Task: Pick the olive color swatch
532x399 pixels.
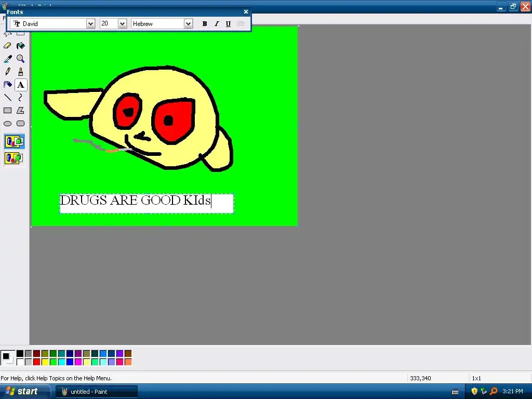Action: [x=45, y=354]
